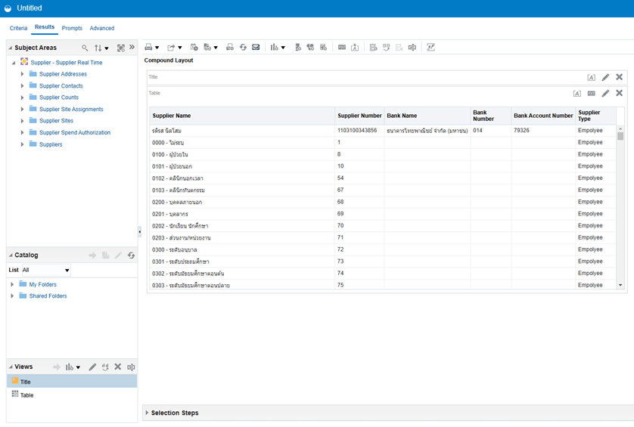Screen dimensions: 634x427
Task: Open the print options dropdown arrow
Action: tap(157, 48)
